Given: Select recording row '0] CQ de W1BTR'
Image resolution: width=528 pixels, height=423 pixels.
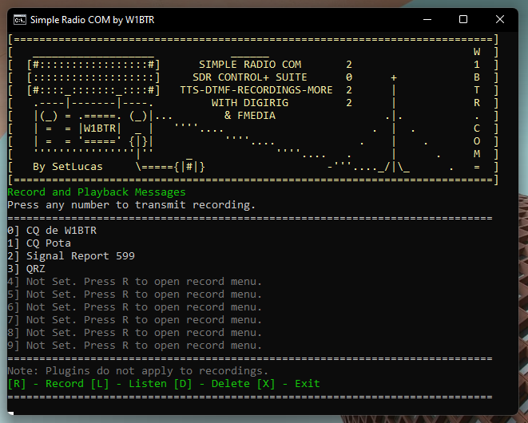Looking at the screenshot, I should (x=52, y=231).
